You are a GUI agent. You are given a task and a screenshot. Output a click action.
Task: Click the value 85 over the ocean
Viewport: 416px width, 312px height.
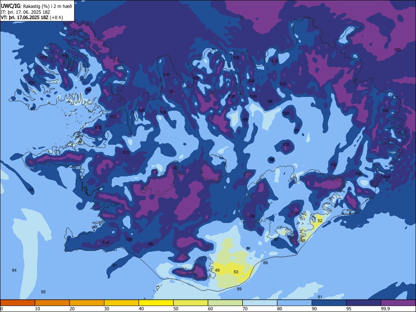point(43,292)
